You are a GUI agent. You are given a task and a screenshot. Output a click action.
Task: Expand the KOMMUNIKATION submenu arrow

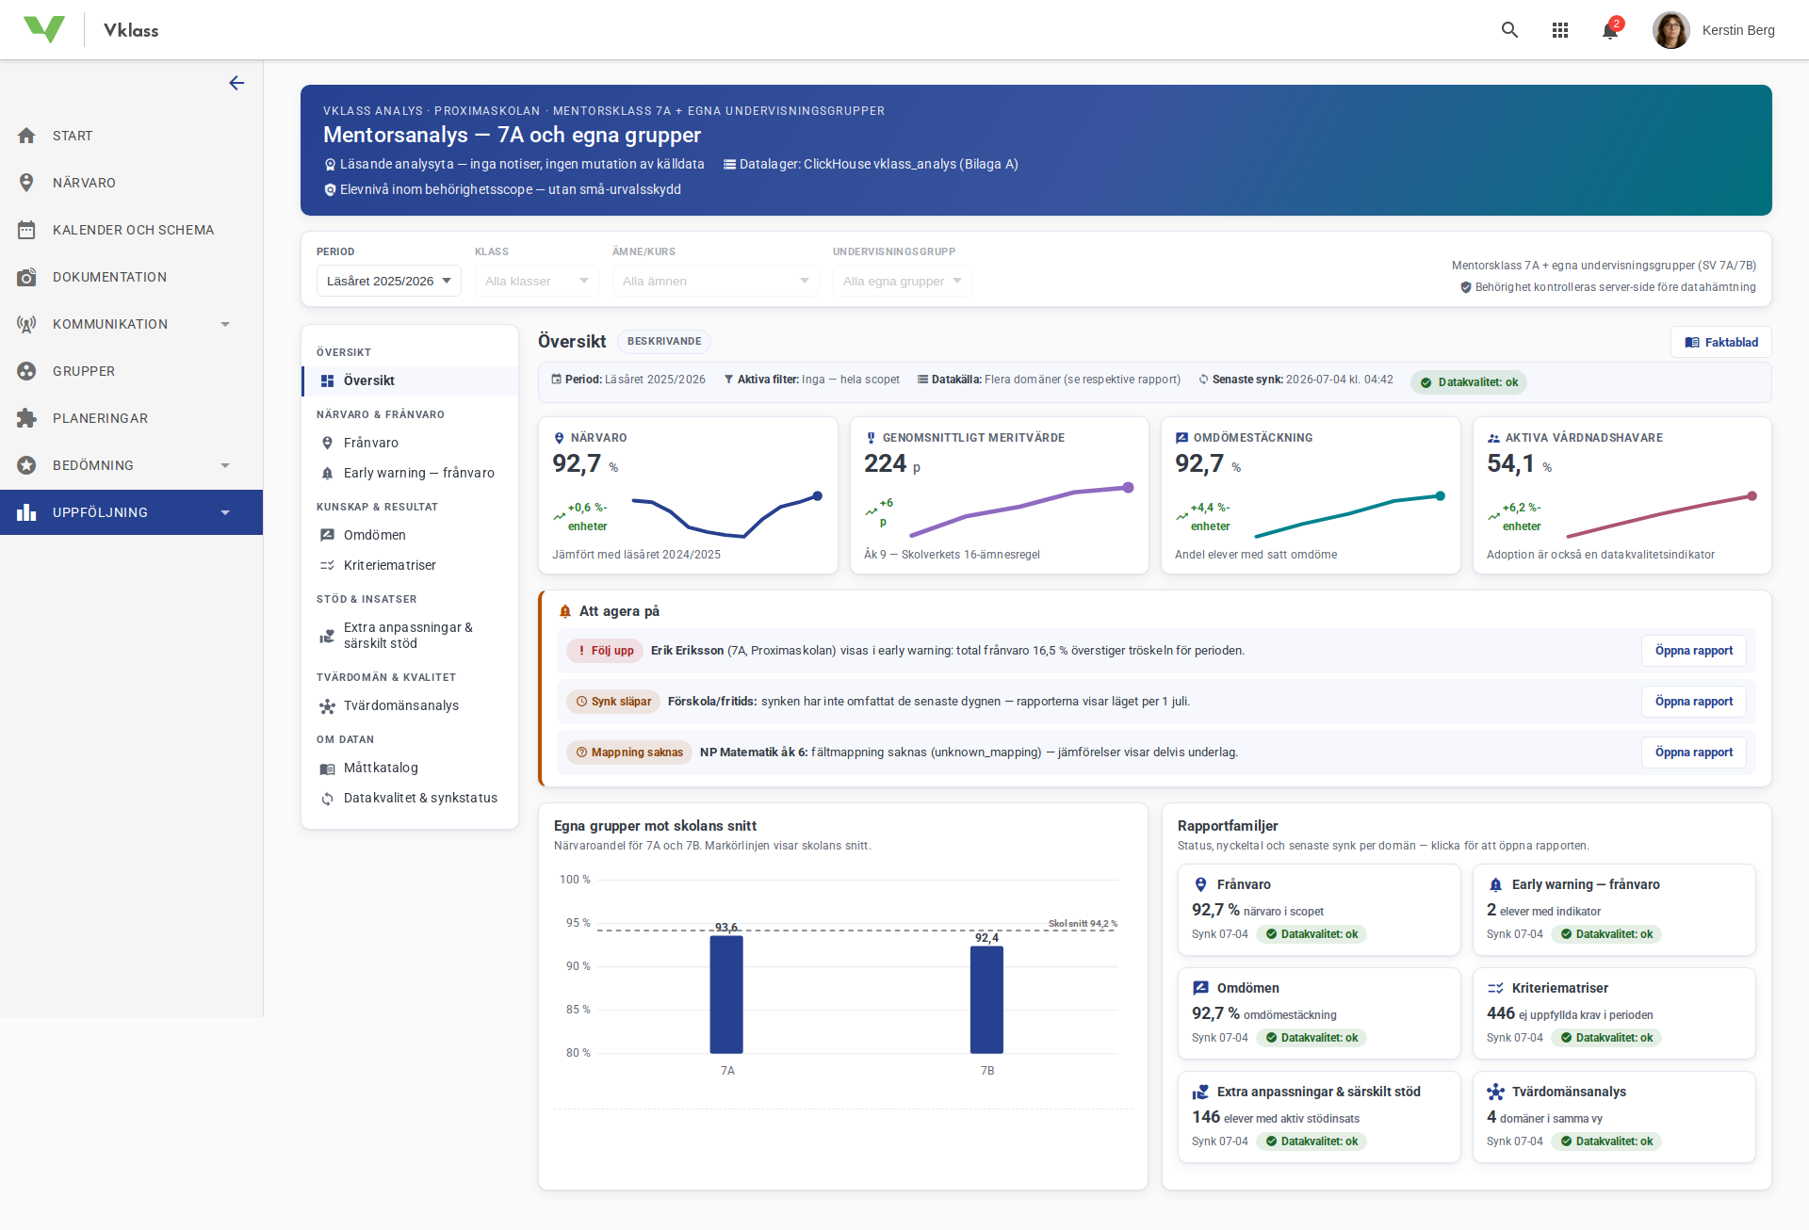(x=225, y=324)
